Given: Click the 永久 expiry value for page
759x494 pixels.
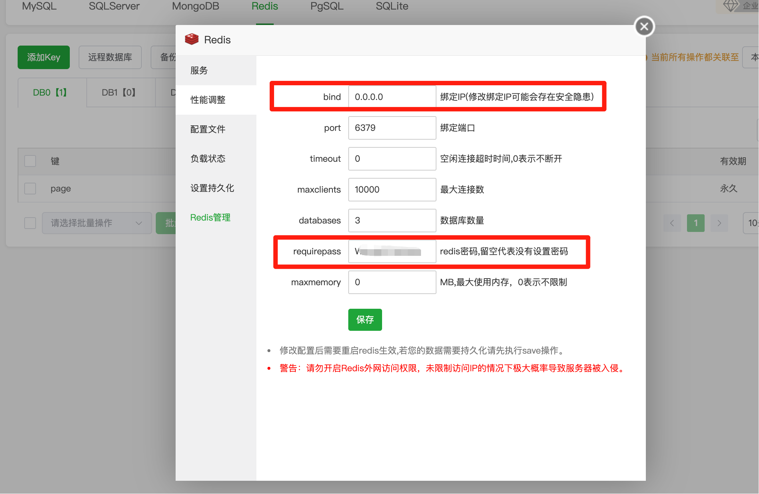Looking at the screenshot, I should click(729, 189).
